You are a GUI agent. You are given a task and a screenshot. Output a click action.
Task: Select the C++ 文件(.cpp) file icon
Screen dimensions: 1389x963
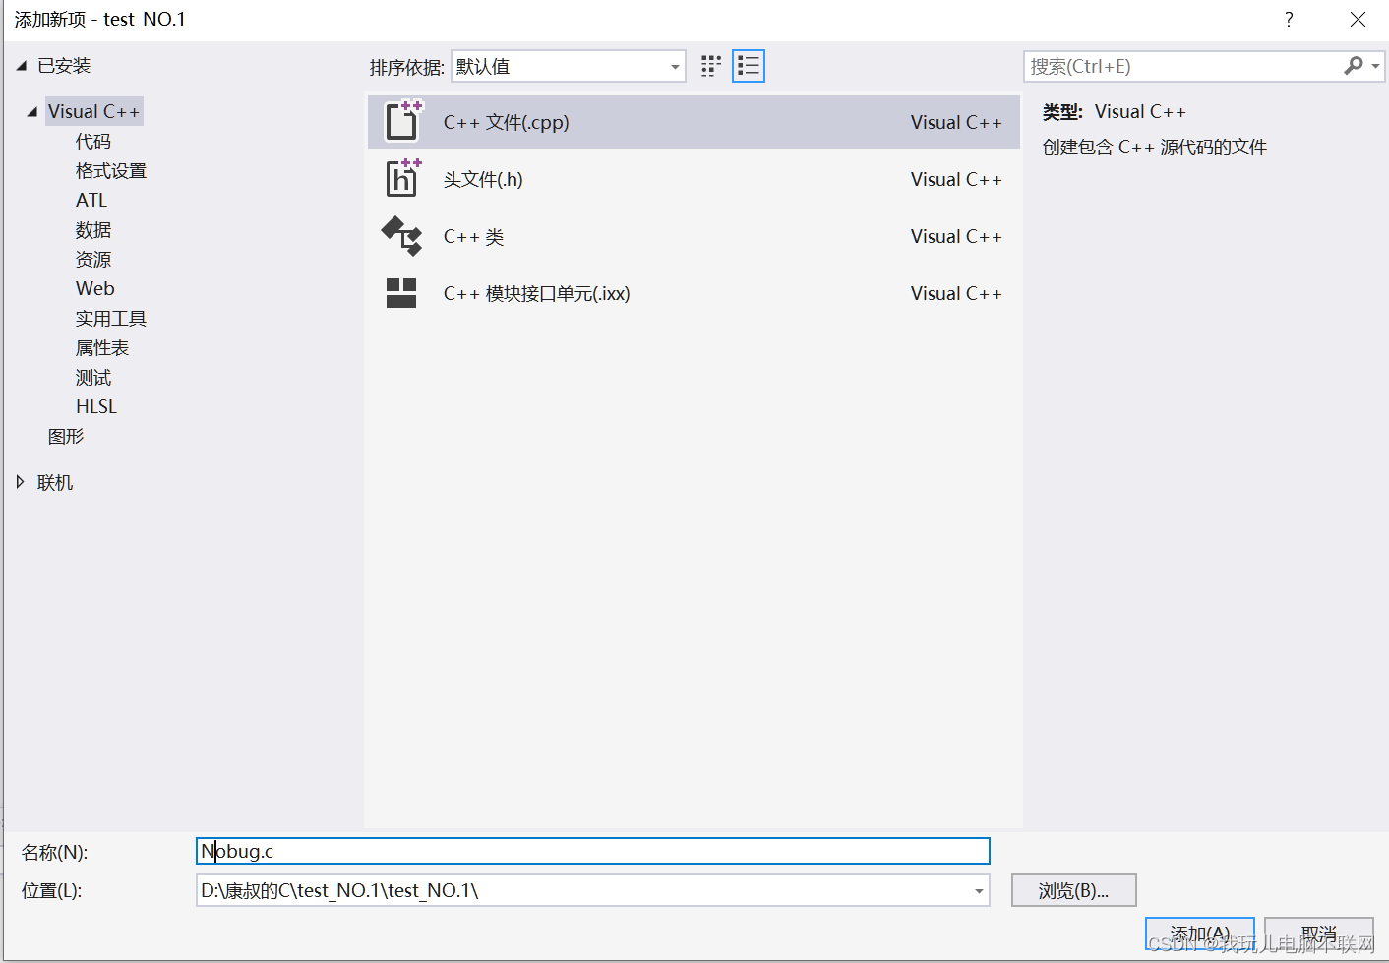click(x=403, y=121)
